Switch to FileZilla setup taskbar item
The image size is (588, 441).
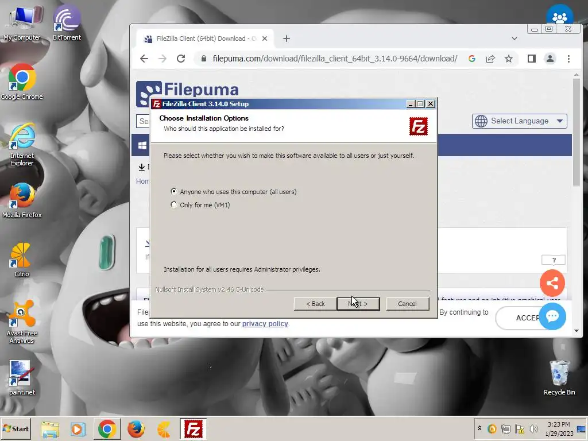pos(193,429)
